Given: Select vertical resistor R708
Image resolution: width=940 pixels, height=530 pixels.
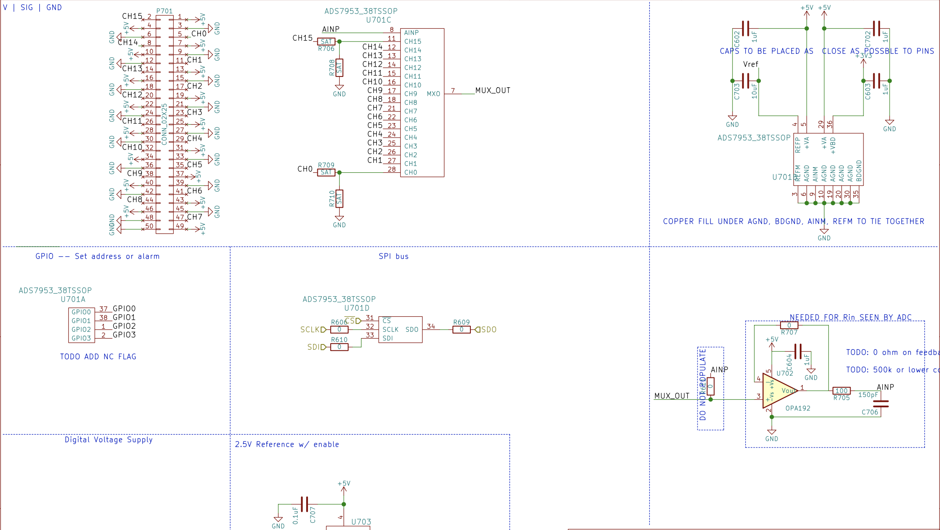Looking at the screenshot, I should [x=339, y=68].
